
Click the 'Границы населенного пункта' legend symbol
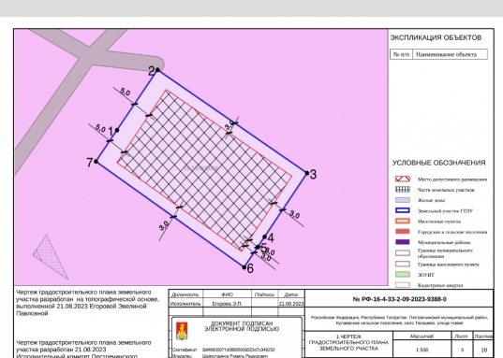point(403,265)
